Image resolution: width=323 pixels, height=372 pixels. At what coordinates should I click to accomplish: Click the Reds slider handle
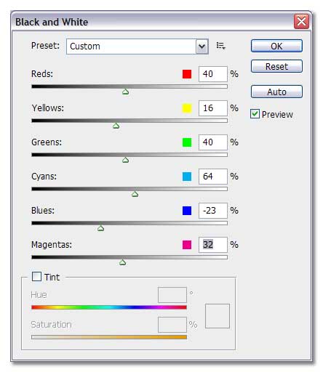coord(125,92)
